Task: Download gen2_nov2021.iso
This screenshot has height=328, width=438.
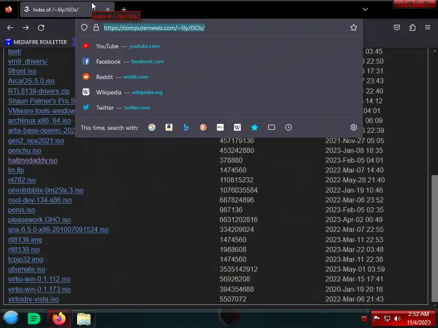Action: pyautogui.click(x=36, y=141)
